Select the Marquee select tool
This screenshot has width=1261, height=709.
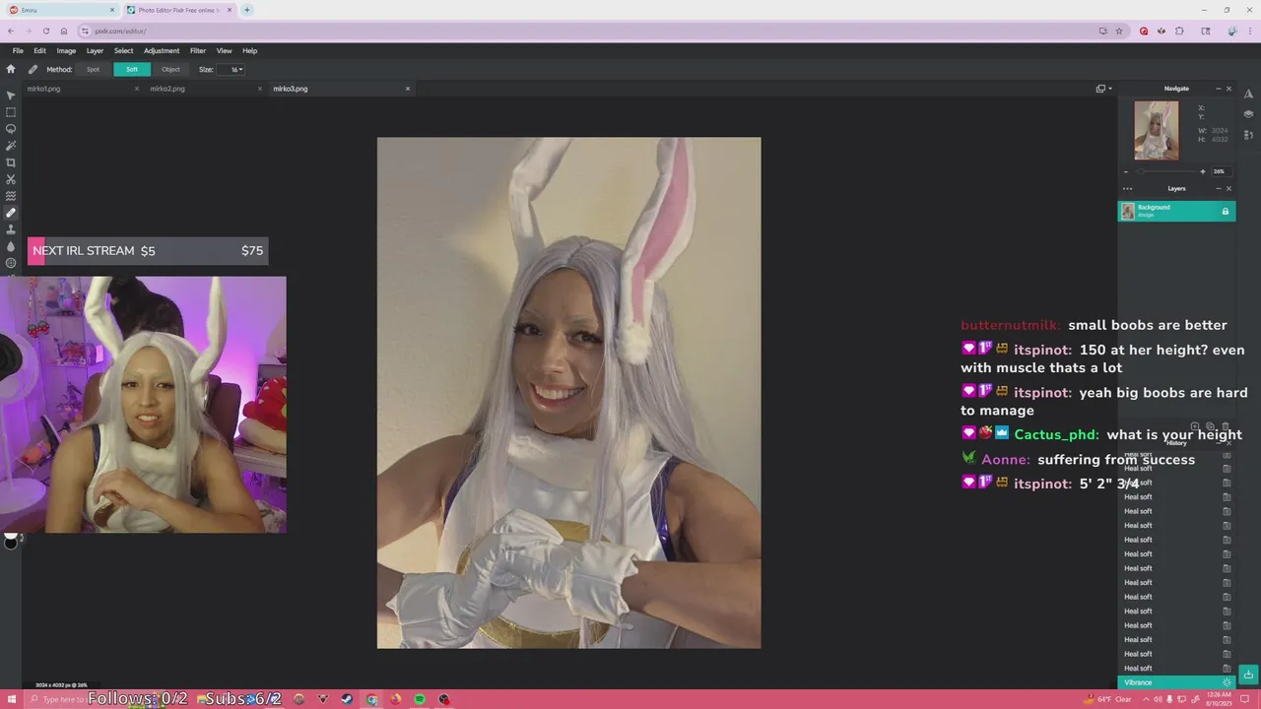[11, 112]
